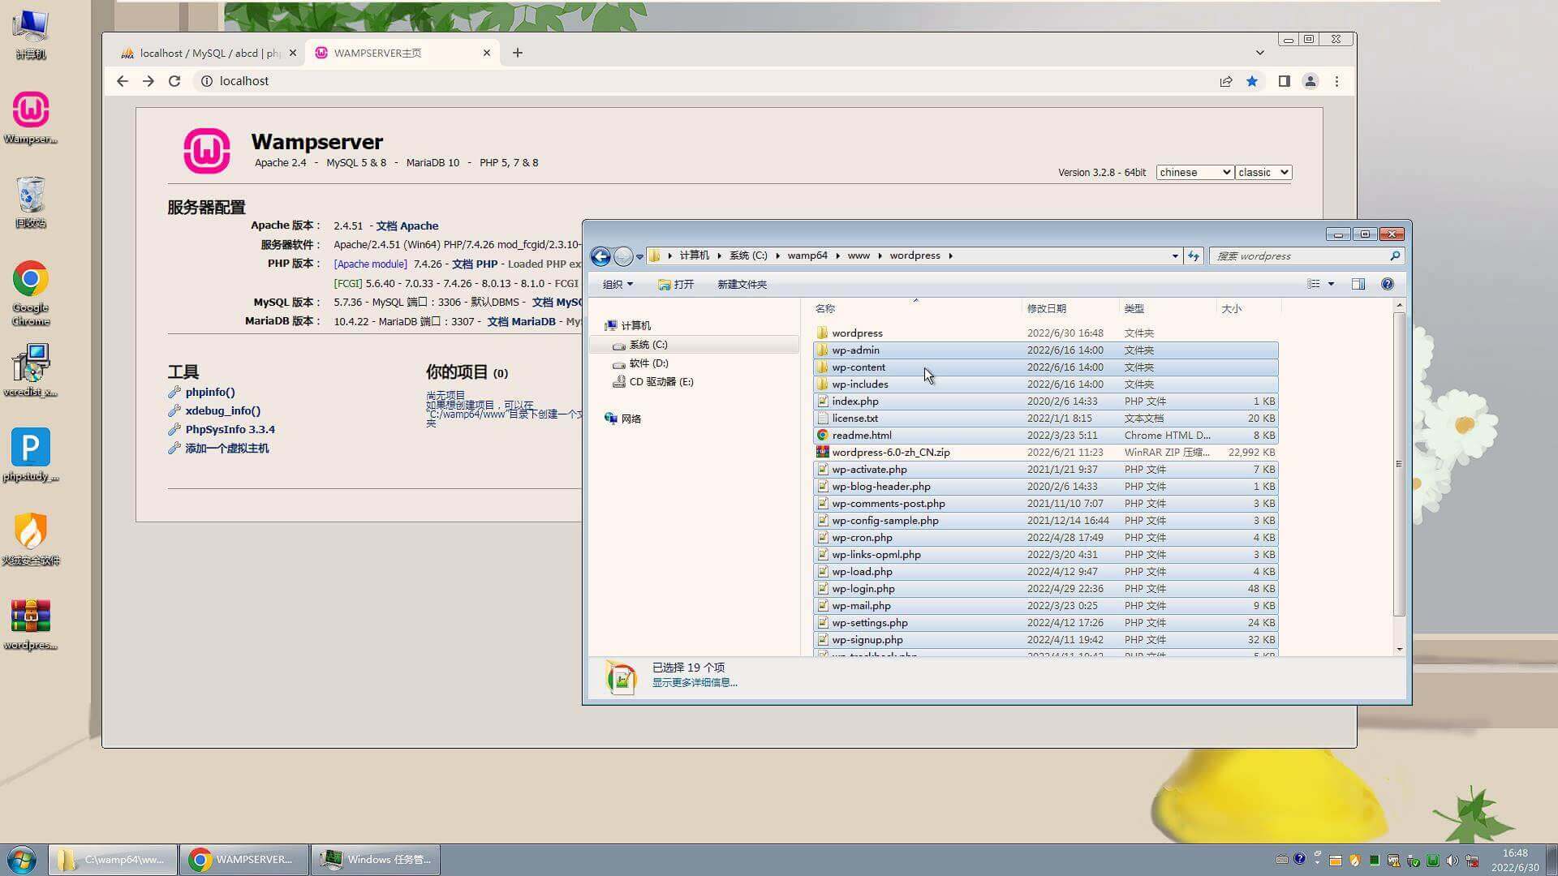Screen dimensions: 1558x876
Task: Open the Computer desktop icon
Action: (30, 34)
